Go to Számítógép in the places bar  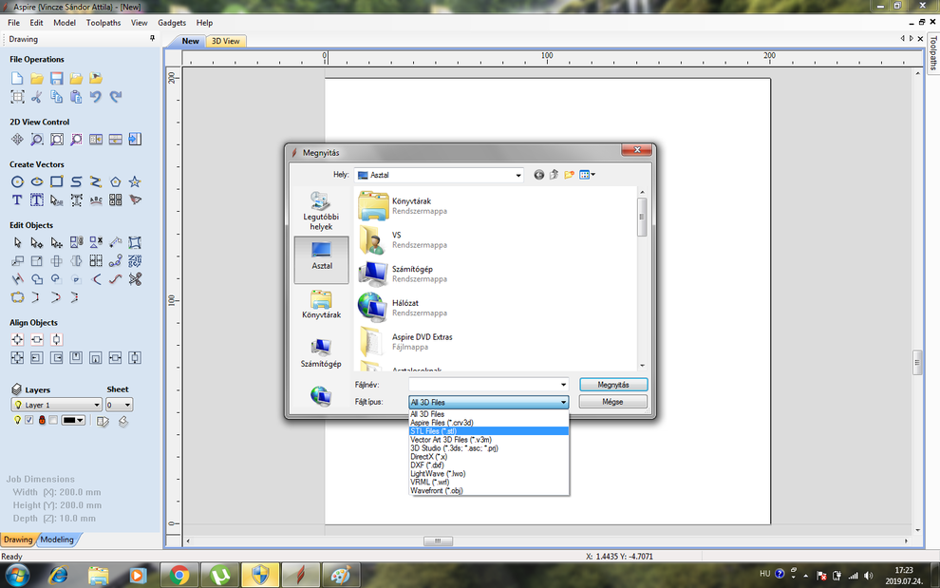321,352
